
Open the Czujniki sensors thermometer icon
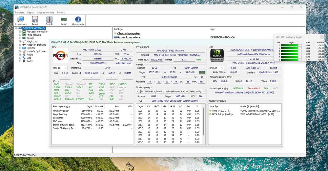click(x=49, y=19)
